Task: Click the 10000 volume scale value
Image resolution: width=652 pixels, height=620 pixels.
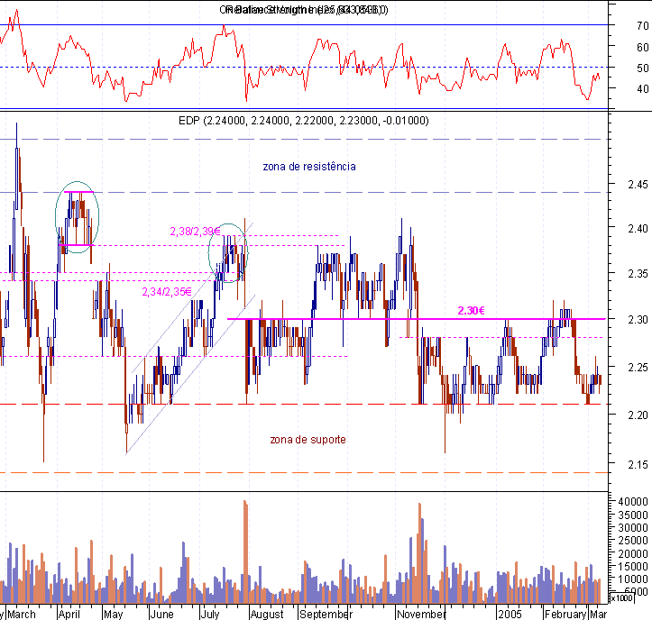Action: point(633,579)
